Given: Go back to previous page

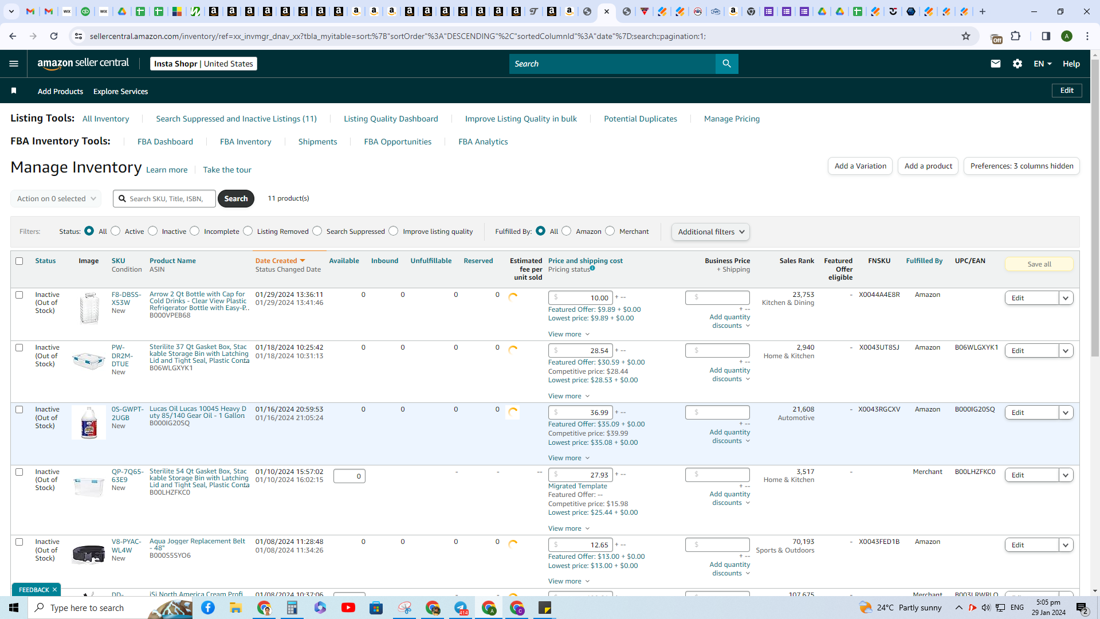Looking at the screenshot, I should [x=13, y=36].
